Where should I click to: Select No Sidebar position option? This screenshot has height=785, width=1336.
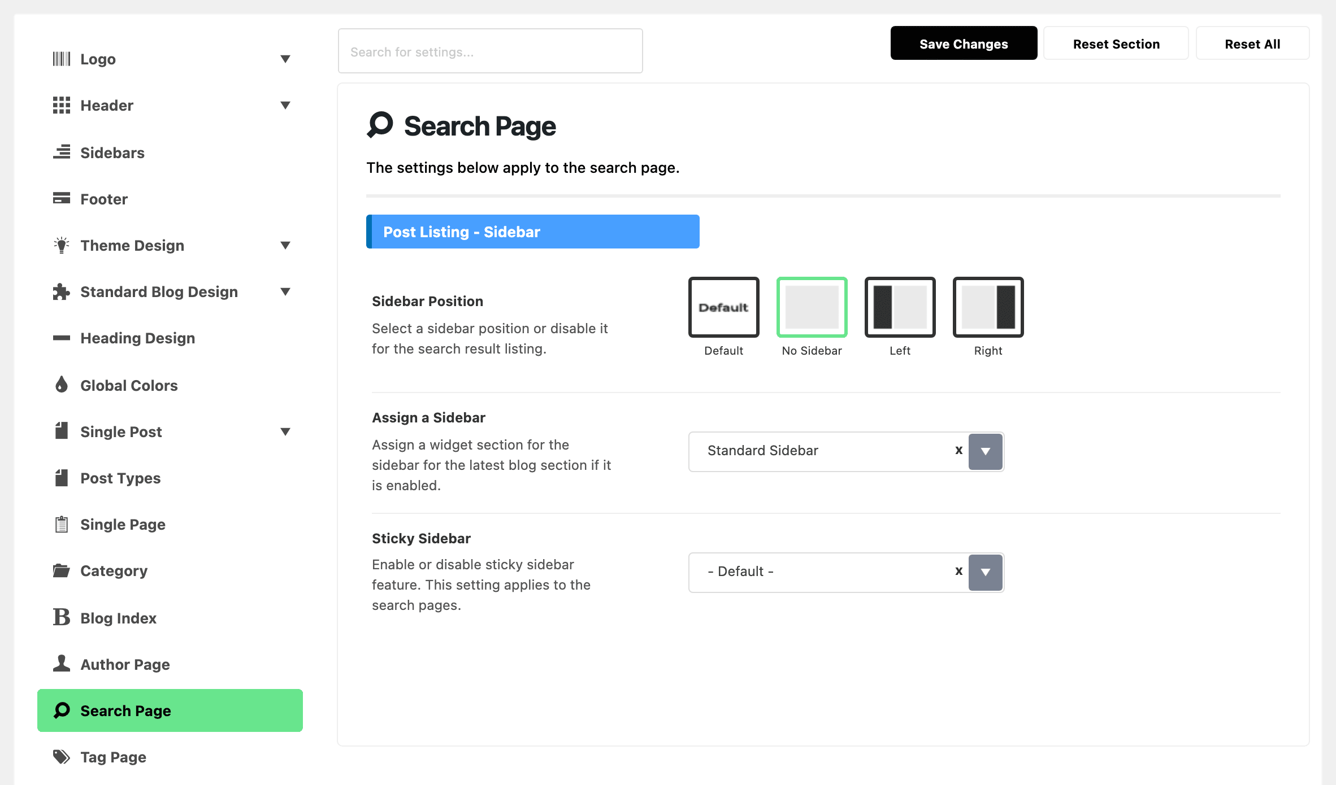pos(812,307)
